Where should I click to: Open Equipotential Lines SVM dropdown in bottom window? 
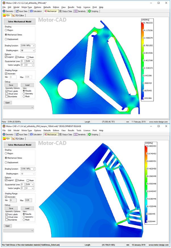pos(30,184)
